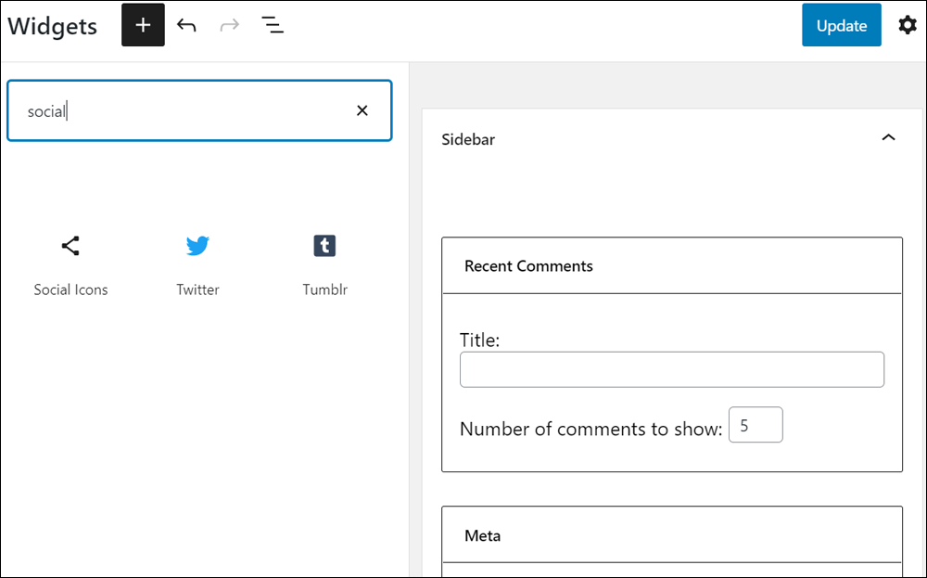Undo the last change

[186, 25]
